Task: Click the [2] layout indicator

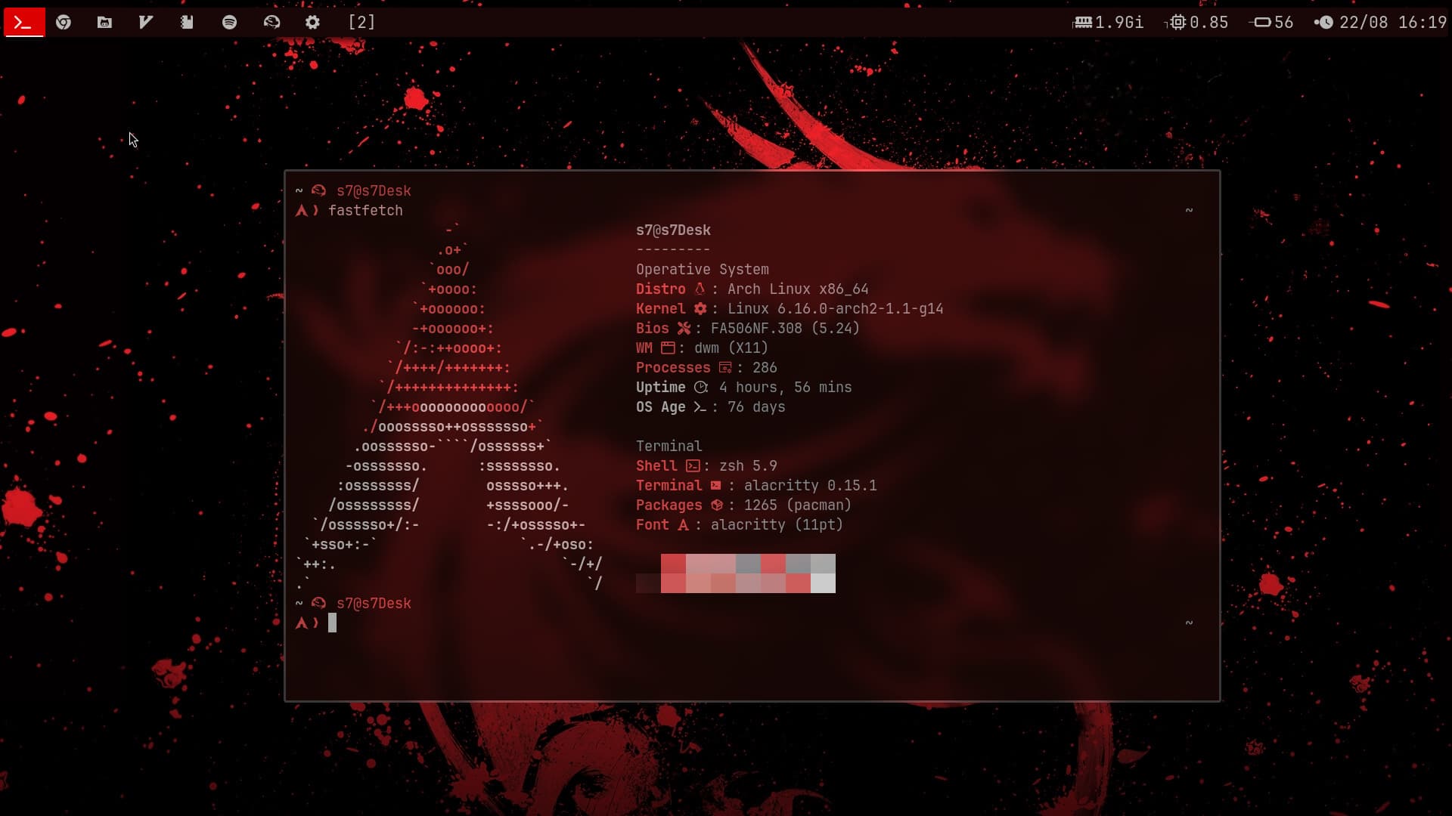Action: pos(361,23)
